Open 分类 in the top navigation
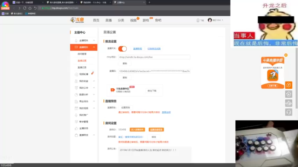This screenshot has width=298, height=167. click(121, 20)
